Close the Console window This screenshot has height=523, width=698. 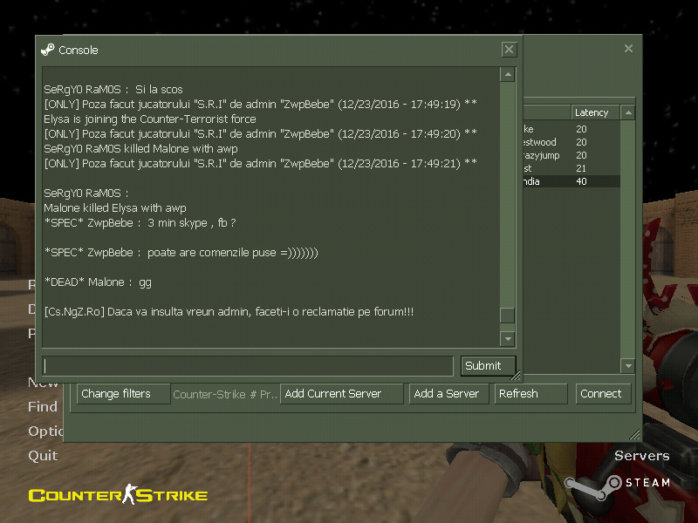[509, 50]
